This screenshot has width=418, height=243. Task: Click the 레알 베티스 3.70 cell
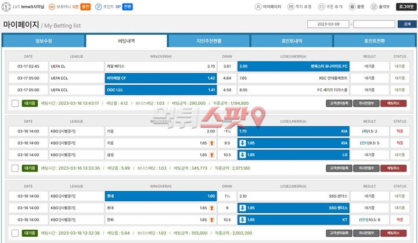click(161, 66)
